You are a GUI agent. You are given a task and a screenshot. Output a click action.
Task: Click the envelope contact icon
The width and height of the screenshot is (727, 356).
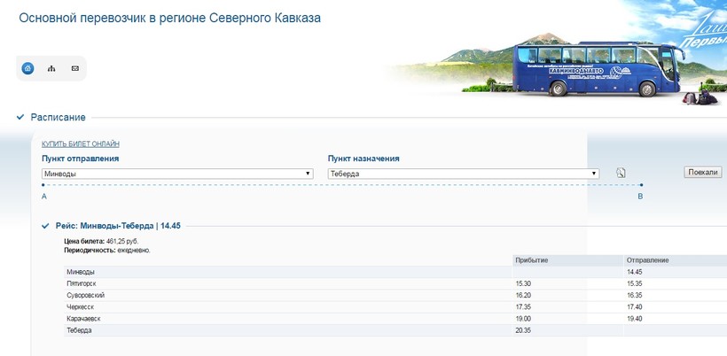coord(74,68)
